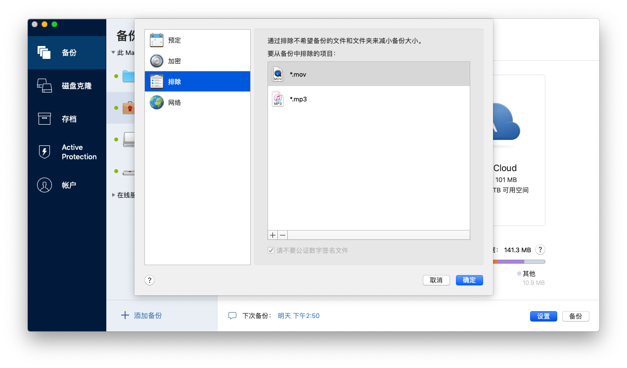Image resolution: width=627 pixels, height=368 pixels.
Task: Select the Schedule (预定) settings tab
Action: click(x=197, y=40)
